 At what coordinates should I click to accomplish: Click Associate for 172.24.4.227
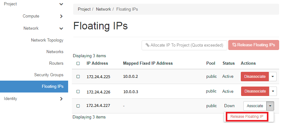pos(255,106)
